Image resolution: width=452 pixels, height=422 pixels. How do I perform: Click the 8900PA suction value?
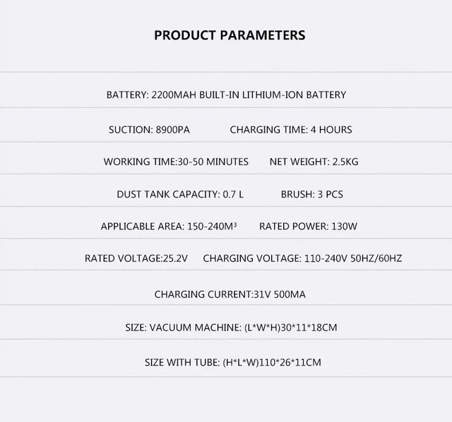172,130
